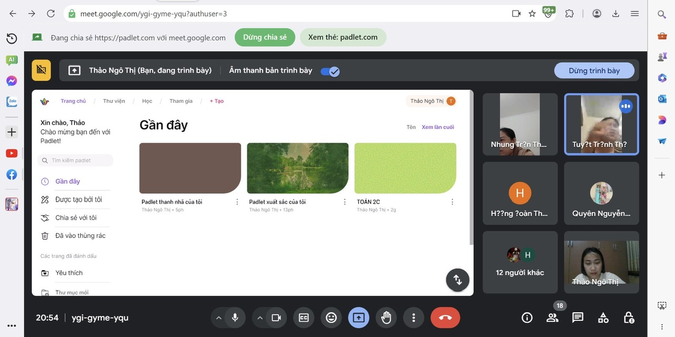Open the extensions puzzle icon
This screenshot has width=675, height=337.
click(x=569, y=14)
